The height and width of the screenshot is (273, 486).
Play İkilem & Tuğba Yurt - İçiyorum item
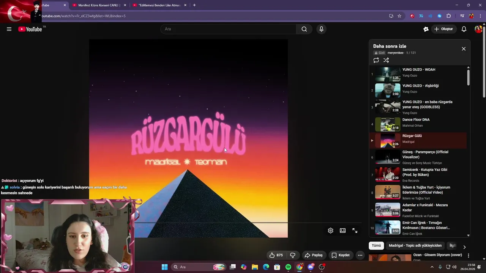coord(418,192)
